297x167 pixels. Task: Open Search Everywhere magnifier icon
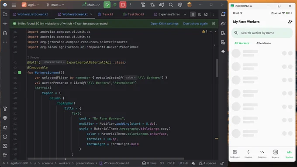[x=171, y=5]
